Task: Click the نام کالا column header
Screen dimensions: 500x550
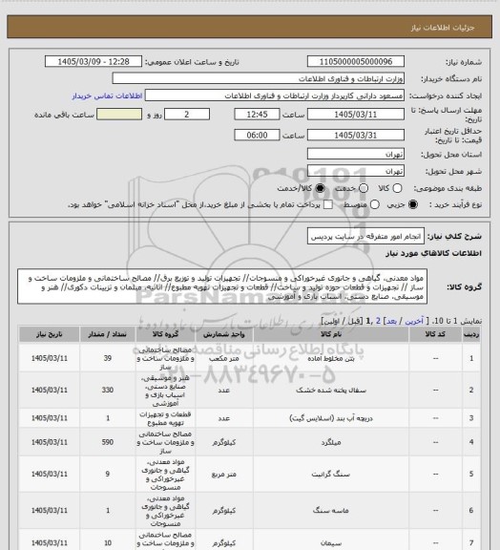Action: click(x=331, y=334)
